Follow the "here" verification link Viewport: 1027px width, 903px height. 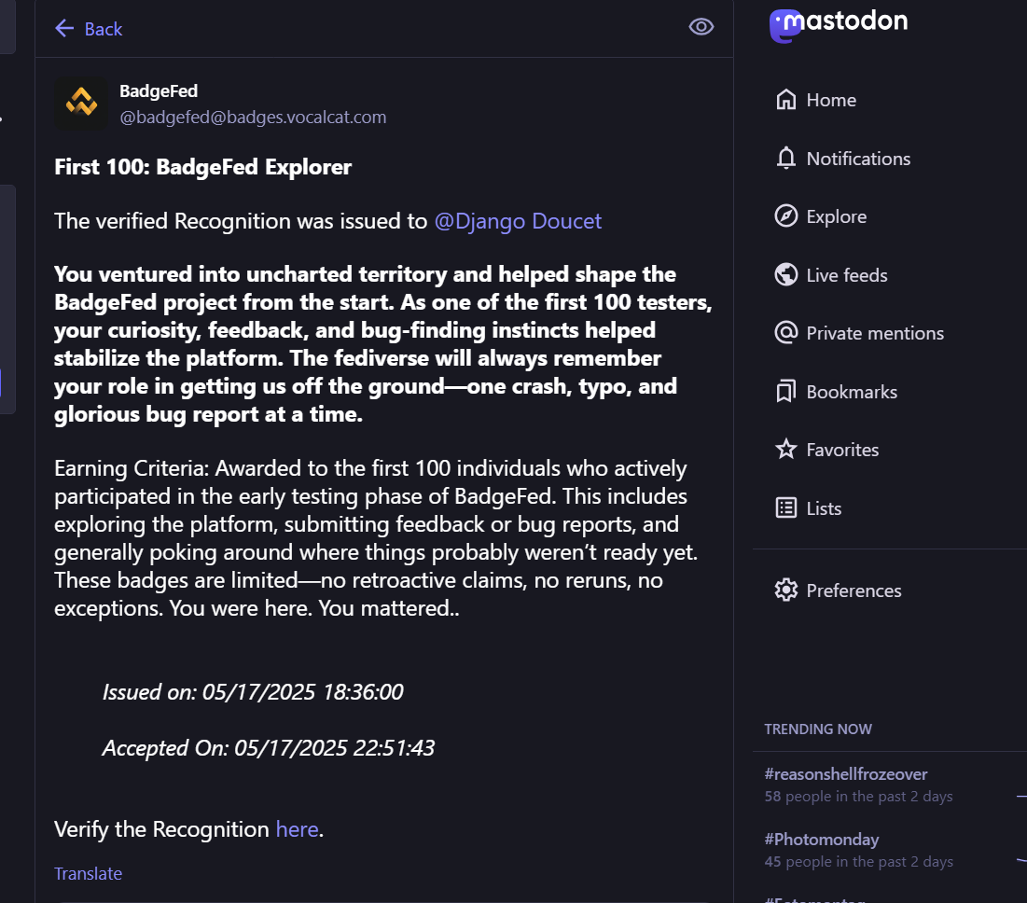(297, 829)
